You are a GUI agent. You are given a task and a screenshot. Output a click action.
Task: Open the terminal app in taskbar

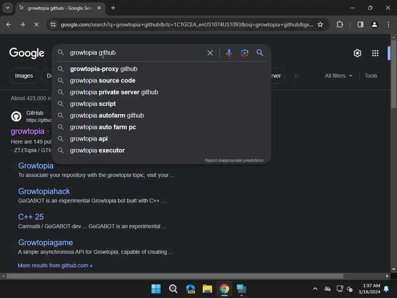click(242, 289)
